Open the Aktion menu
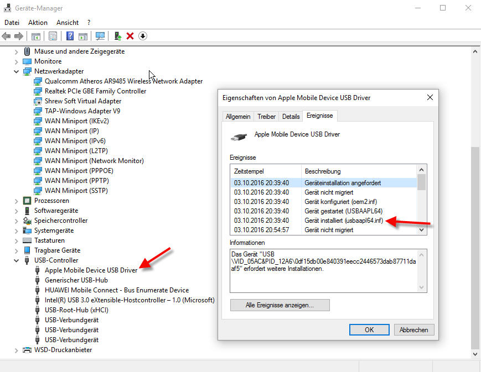This screenshot has width=481, height=372. point(38,23)
